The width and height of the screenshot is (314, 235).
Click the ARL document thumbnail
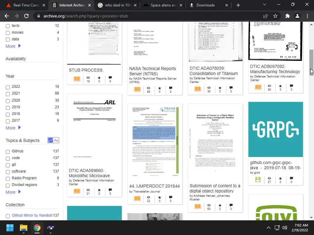94,130
